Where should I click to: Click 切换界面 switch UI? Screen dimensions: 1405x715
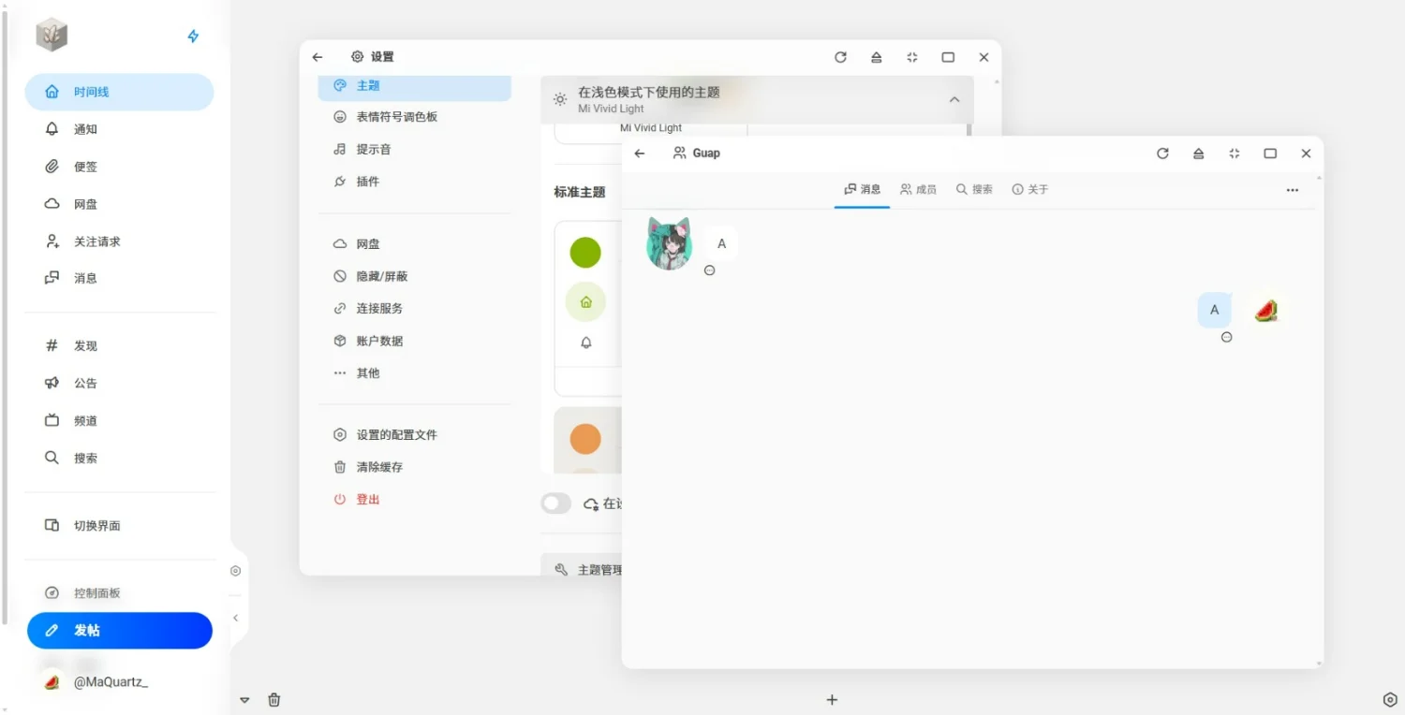click(x=119, y=525)
